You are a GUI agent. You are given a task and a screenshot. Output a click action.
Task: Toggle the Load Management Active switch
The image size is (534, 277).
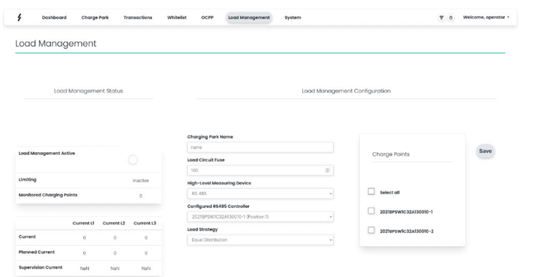click(x=133, y=160)
